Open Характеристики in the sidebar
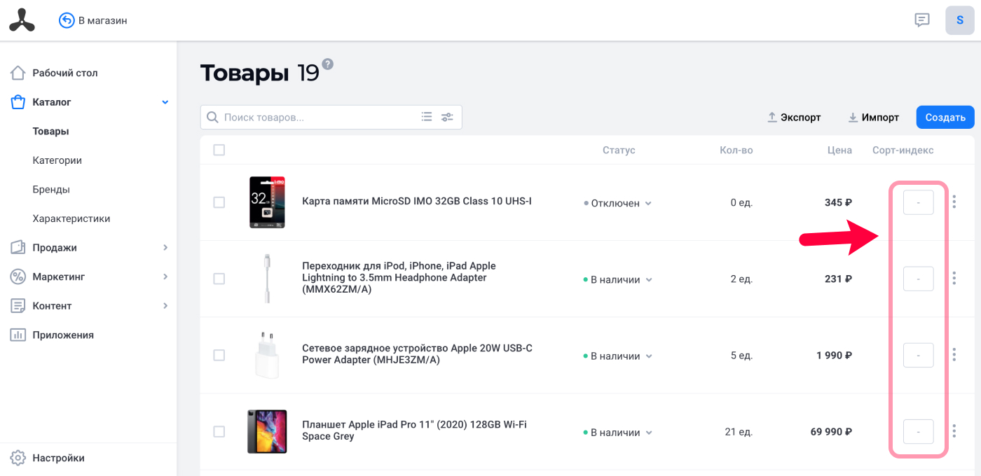The width and height of the screenshot is (981, 476). 71,218
